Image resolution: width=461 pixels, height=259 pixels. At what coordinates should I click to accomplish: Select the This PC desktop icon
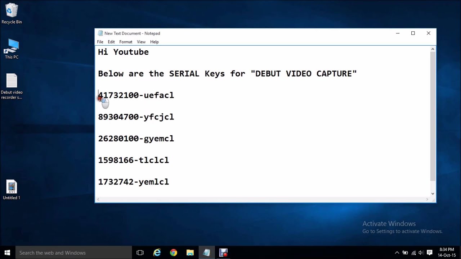(12, 49)
